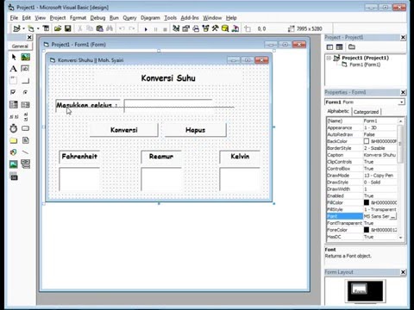The height and width of the screenshot is (310, 414).
Task: Select the OLE control tool
Action: (x=14, y=177)
